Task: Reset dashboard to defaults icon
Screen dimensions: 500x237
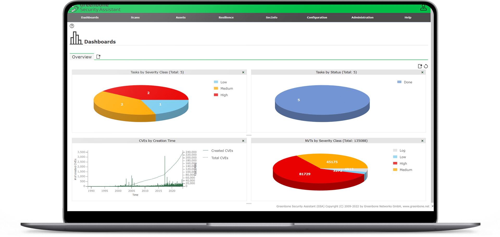Action: click(x=426, y=66)
